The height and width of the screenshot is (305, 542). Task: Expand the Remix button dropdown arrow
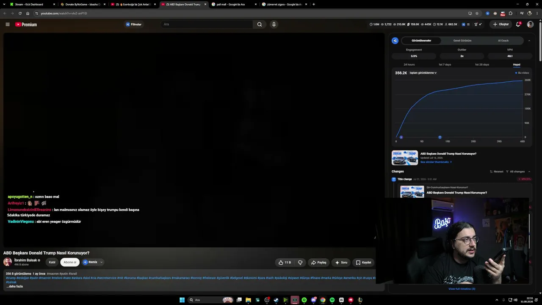(x=101, y=262)
